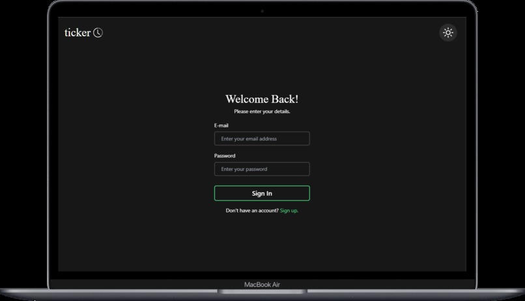Click the Password field label
This screenshot has width=525, height=301.
(225, 156)
